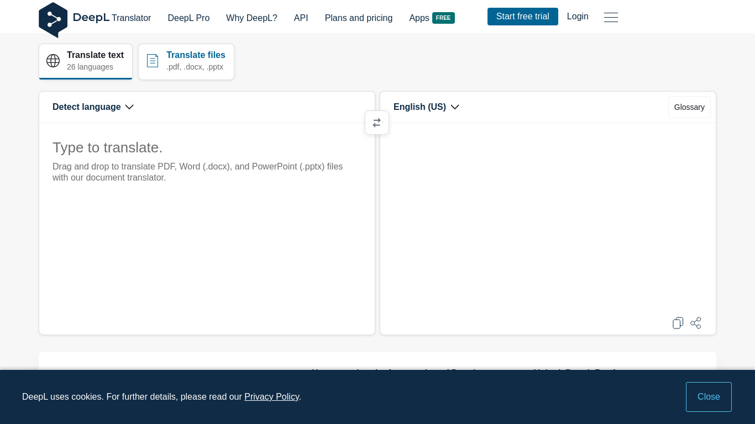This screenshot has height=424, width=755.
Task: Click the Login link
Action: coord(578,17)
